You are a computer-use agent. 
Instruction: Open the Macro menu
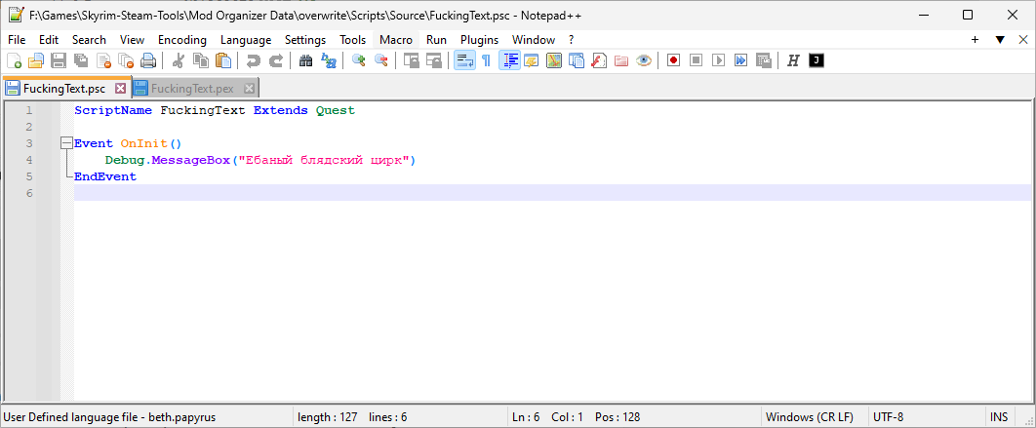pyautogui.click(x=396, y=40)
